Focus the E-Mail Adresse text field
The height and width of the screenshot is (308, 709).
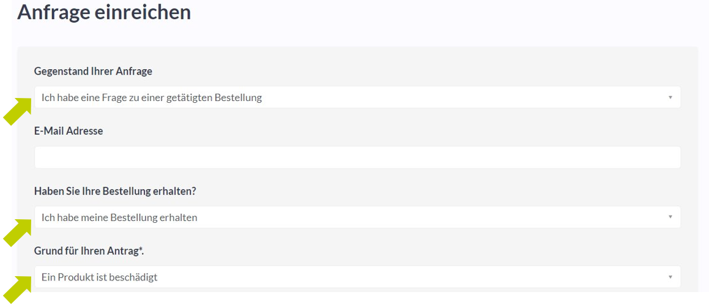357,157
